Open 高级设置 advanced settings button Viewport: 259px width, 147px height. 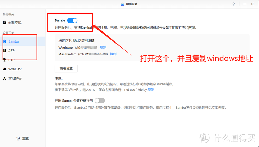[66, 68]
